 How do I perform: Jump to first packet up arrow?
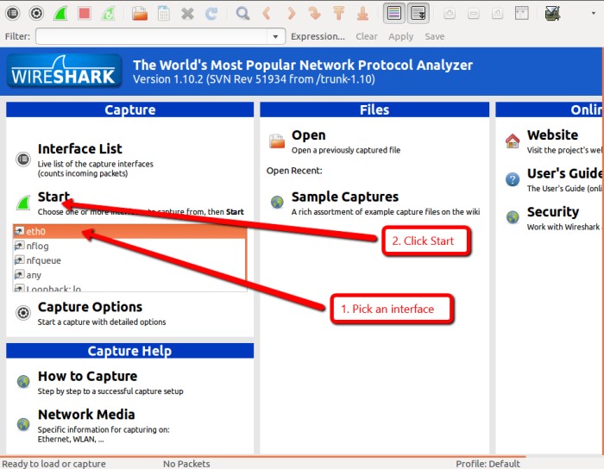pyautogui.click(x=339, y=14)
